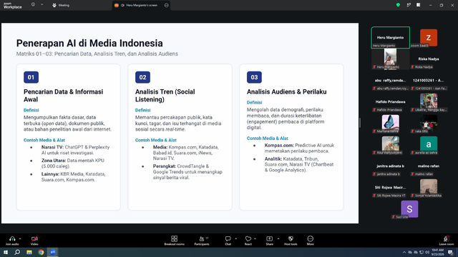Select Riska Nadya participant tile

tap(429, 59)
